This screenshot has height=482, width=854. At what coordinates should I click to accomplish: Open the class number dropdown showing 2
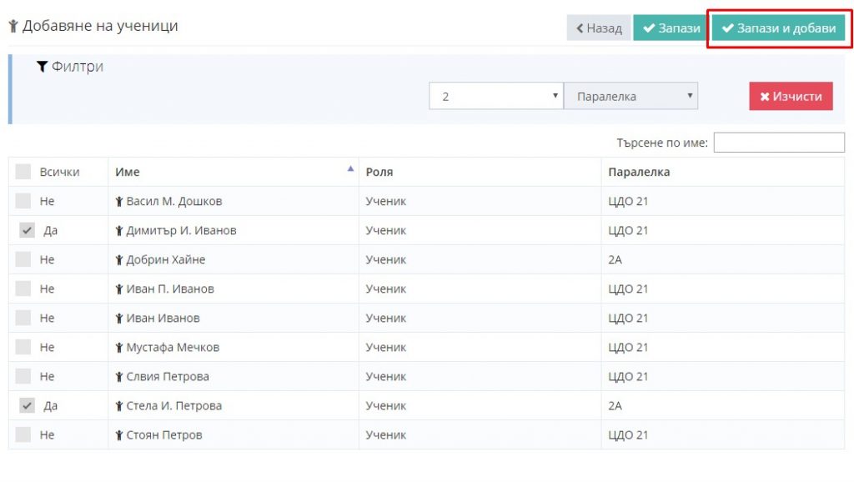pos(496,96)
